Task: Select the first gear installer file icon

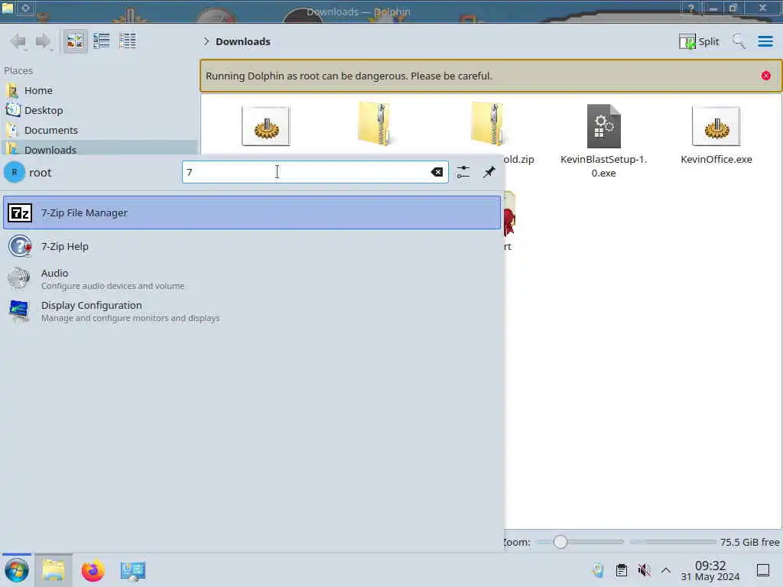Action: pyautogui.click(x=265, y=126)
